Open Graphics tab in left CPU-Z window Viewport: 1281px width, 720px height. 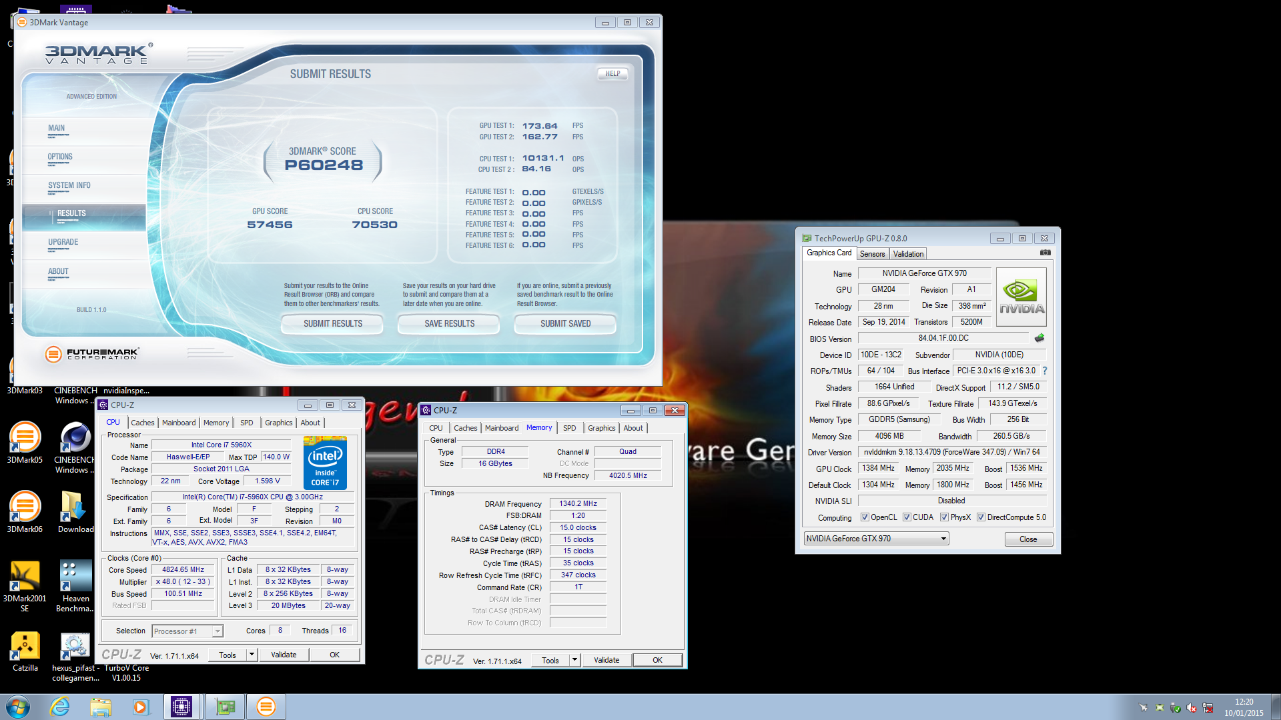(278, 423)
